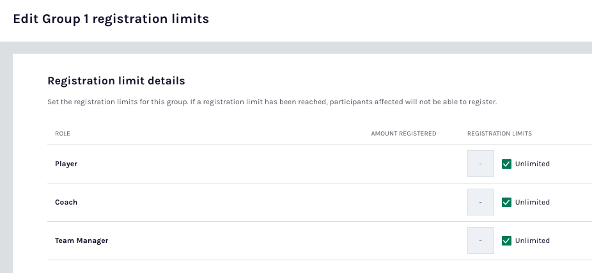
Task: Uncheck the Unlimited checkbox for Coach
Action: (506, 202)
